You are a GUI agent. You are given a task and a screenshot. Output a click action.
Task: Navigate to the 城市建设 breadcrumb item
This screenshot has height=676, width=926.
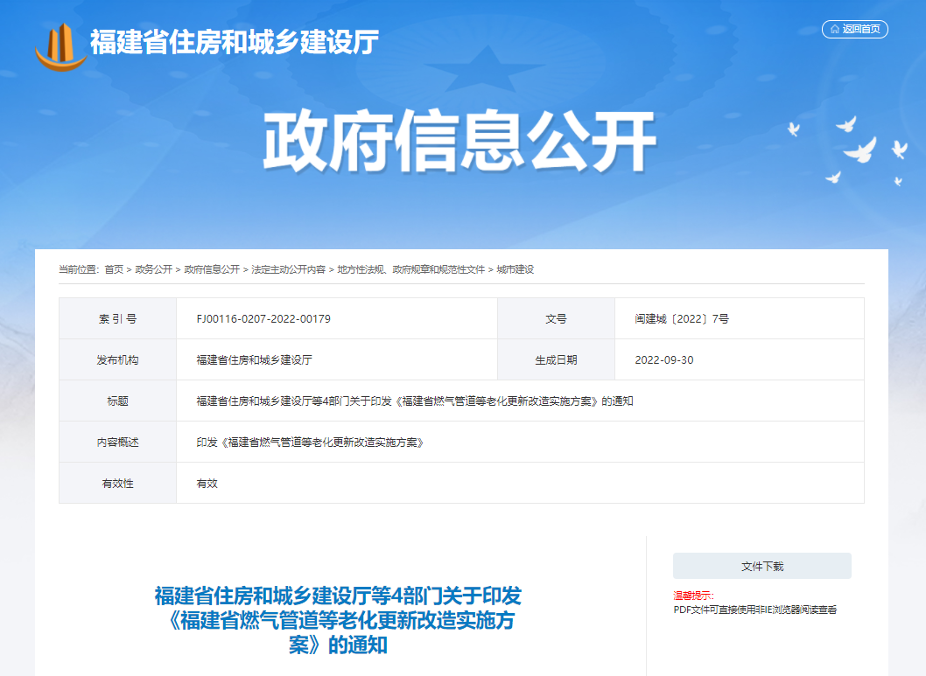tap(516, 269)
